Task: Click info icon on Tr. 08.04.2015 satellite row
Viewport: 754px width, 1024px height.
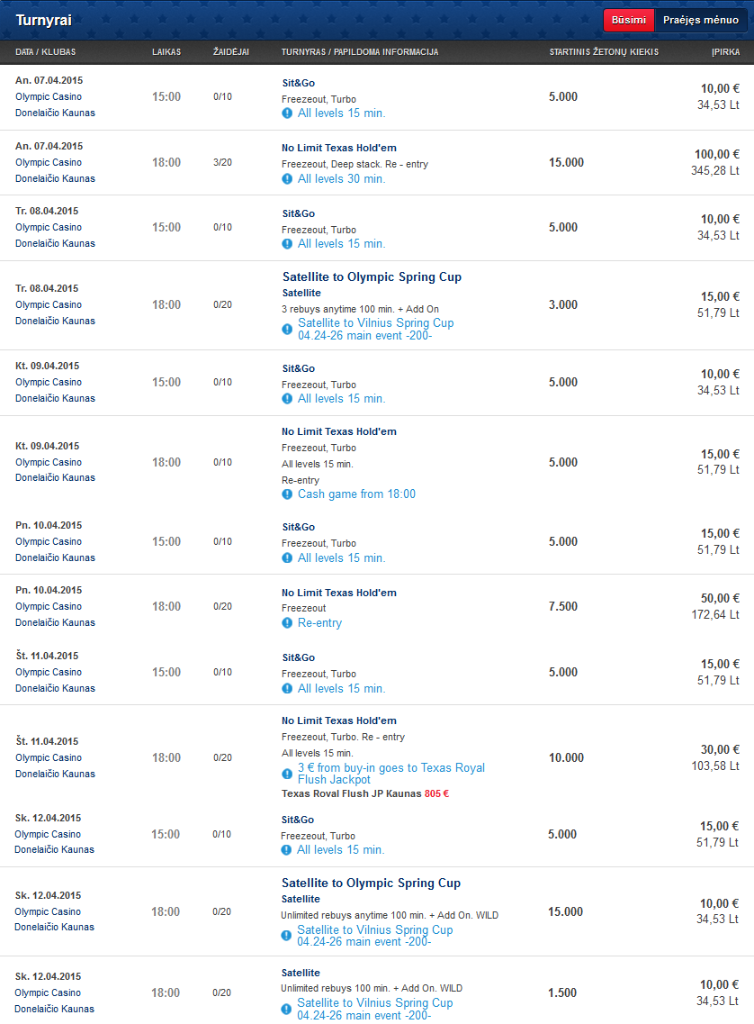Action: (x=287, y=329)
